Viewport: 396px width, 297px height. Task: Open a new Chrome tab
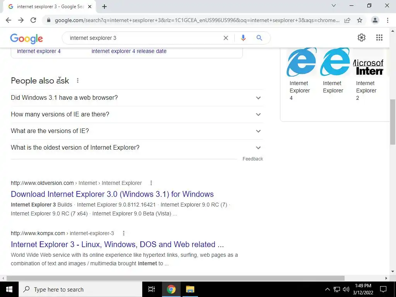pyautogui.click(x=104, y=7)
